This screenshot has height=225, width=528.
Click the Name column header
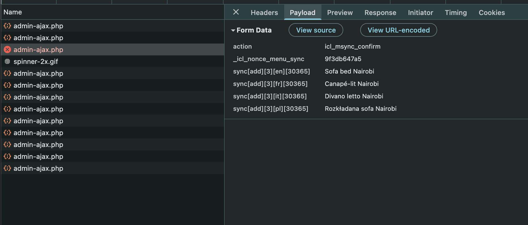tap(13, 12)
